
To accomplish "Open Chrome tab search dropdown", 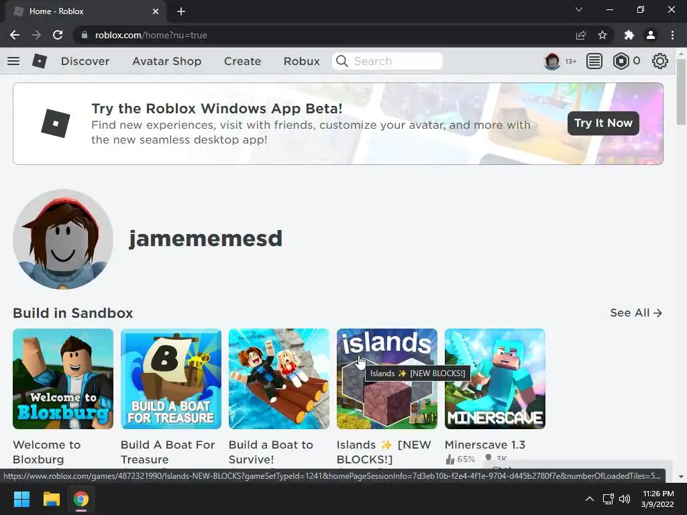I will coord(579,9).
